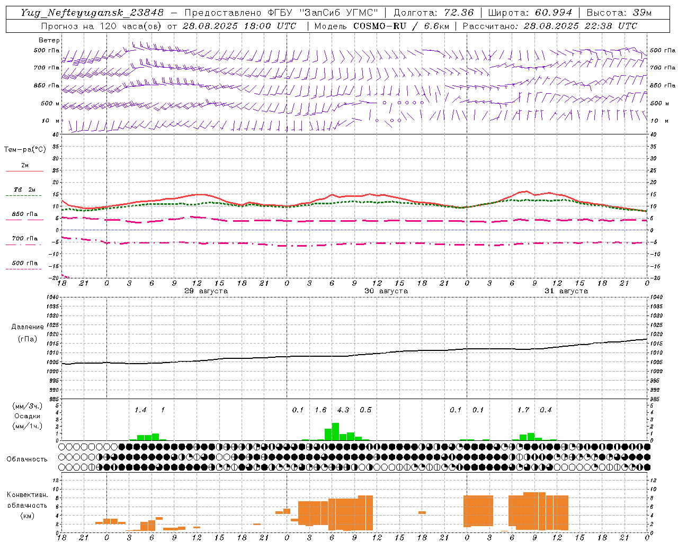Click the station title Yug_Nefteyugansk_23848
This screenshot has height=542, width=678.
[92, 13]
